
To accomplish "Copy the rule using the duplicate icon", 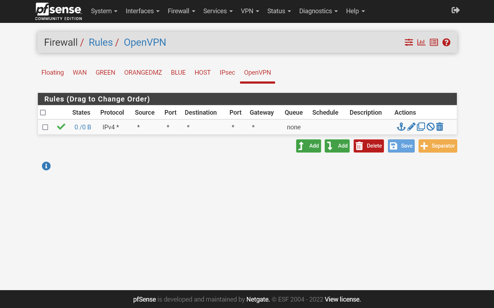I will click(x=421, y=126).
